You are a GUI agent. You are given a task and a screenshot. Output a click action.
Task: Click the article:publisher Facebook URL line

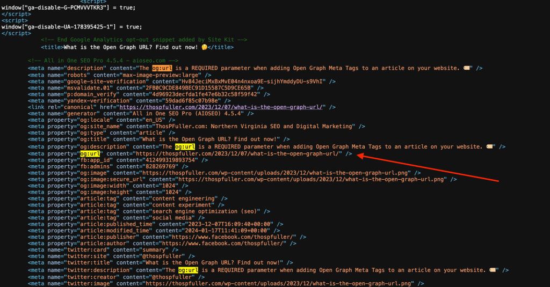tap(167, 237)
